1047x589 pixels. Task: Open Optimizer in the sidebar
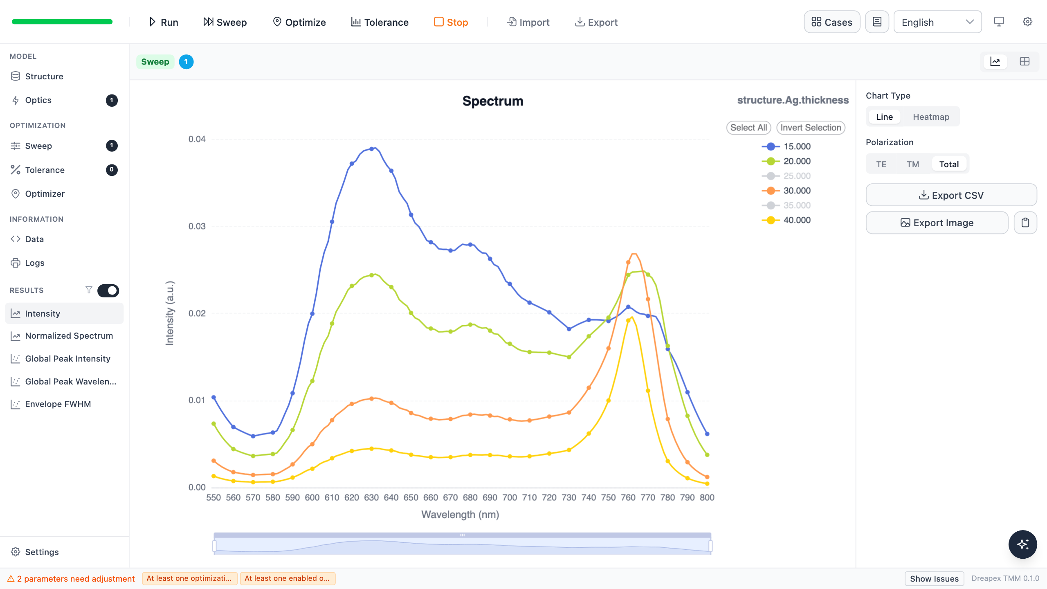64,194
